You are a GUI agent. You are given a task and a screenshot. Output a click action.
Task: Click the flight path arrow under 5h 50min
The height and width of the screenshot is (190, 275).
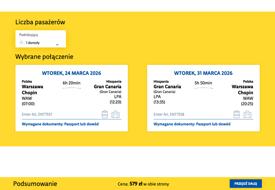click(203, 88)
